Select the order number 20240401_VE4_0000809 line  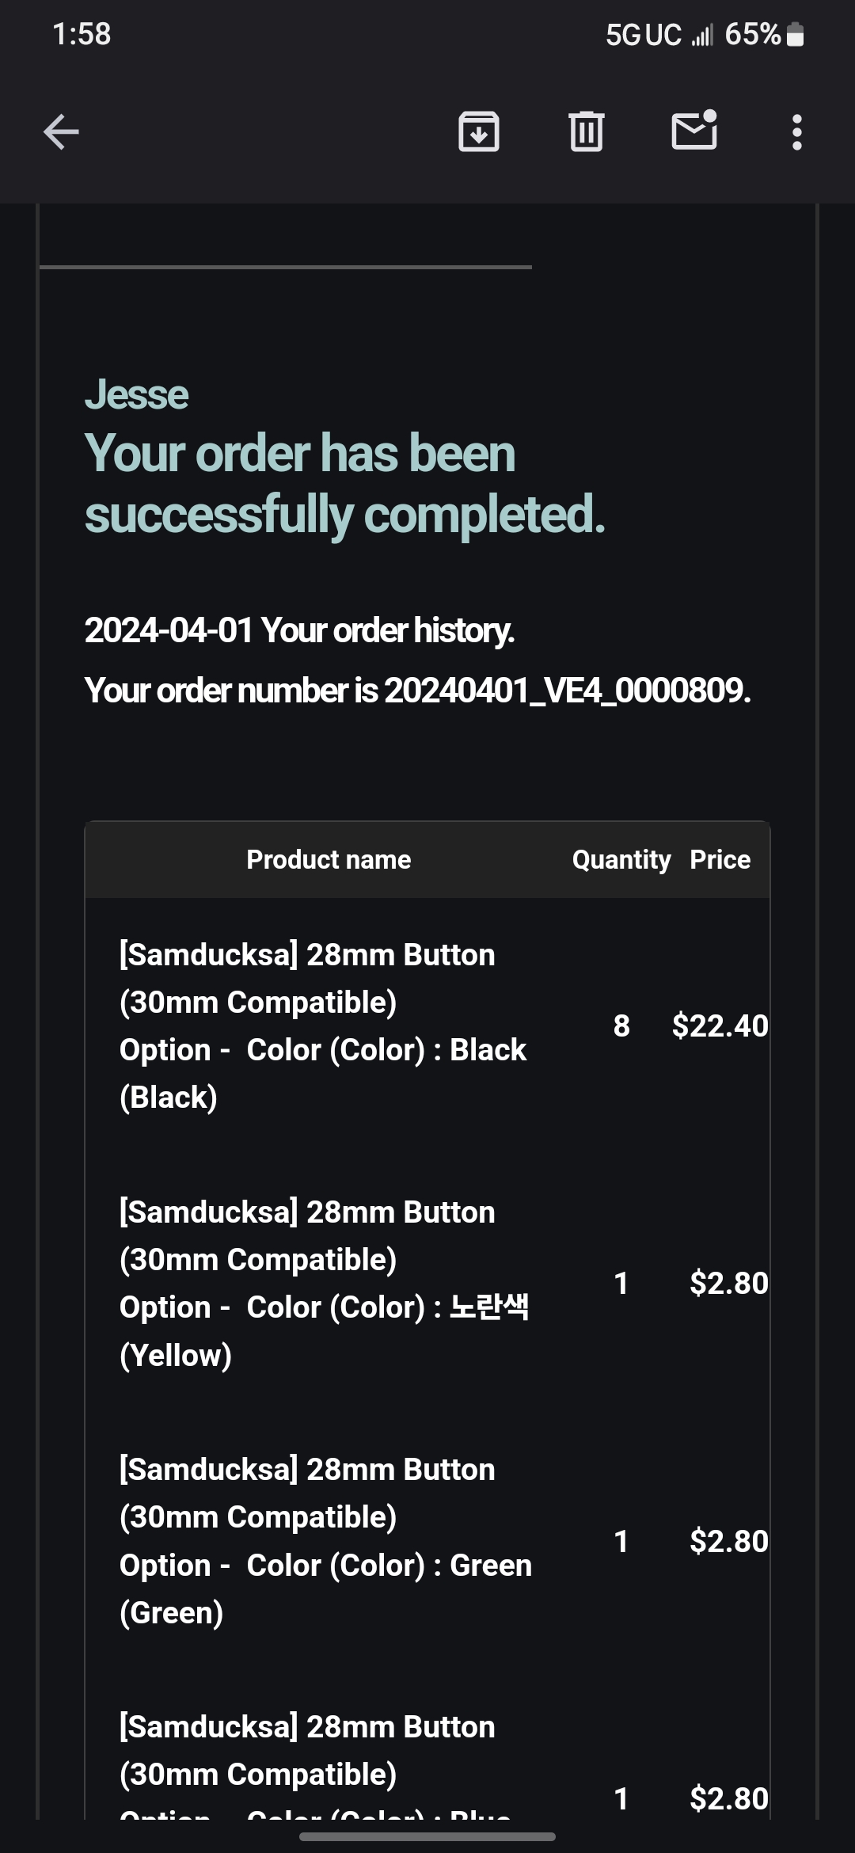pyautogui.click(x=417, y=691)
